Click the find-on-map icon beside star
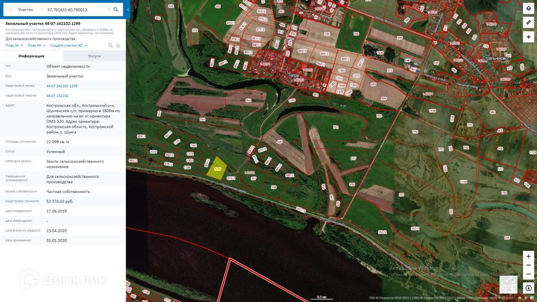The image size is (537, 302). [110, 46]
